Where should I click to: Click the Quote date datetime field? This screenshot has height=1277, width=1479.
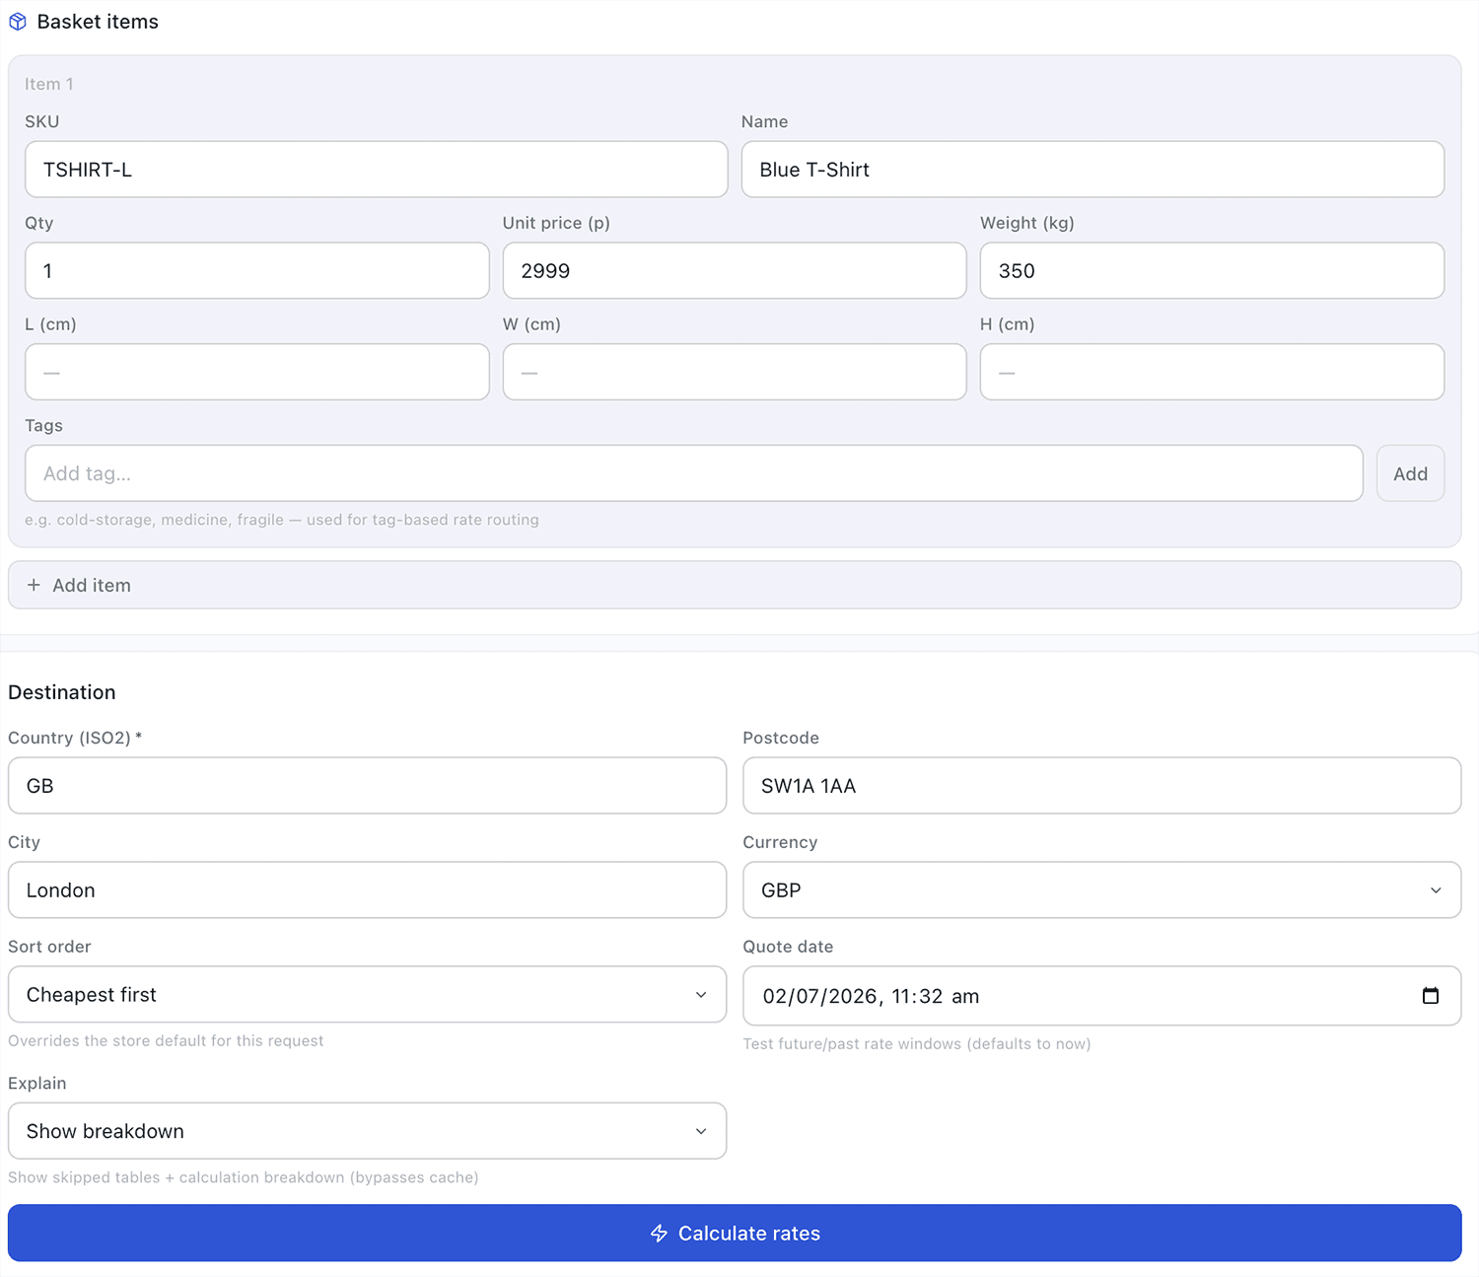1101,996
